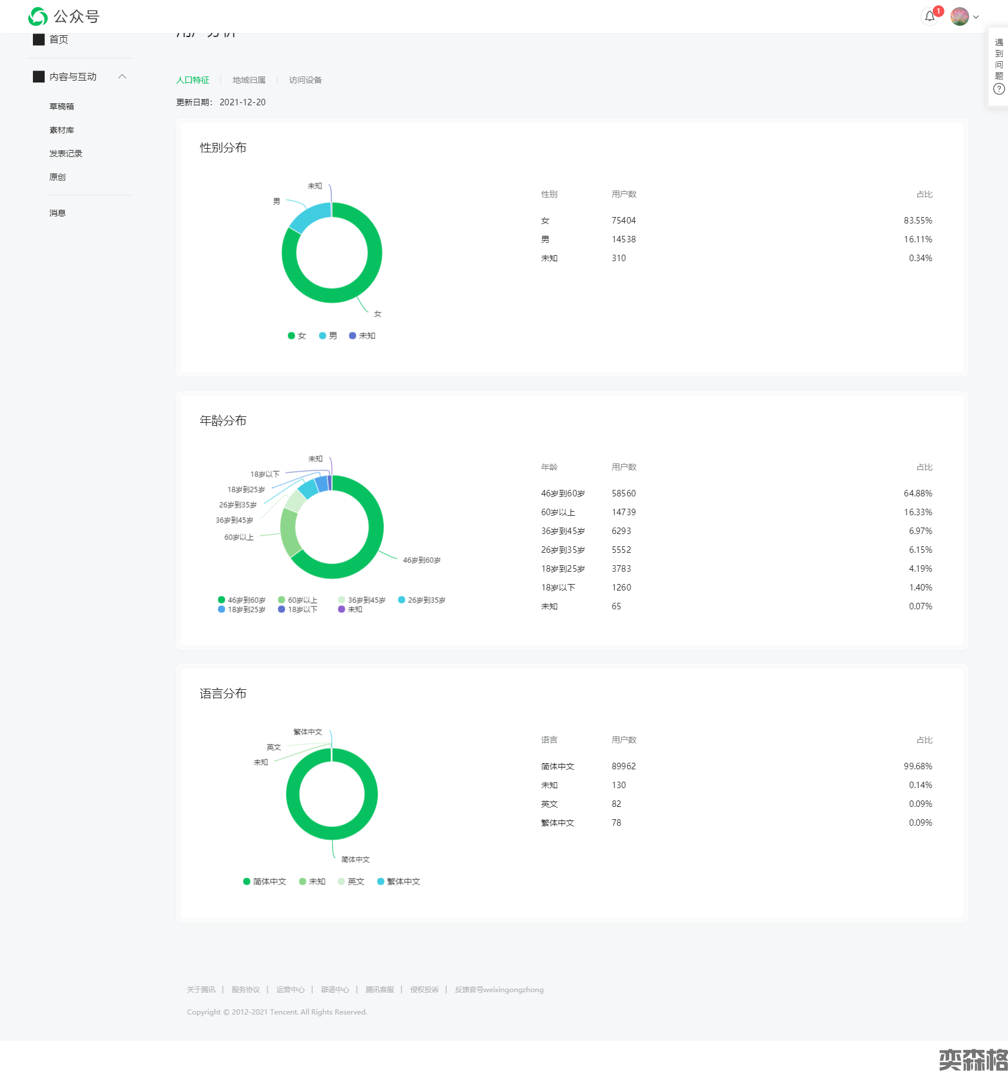Open the 素材库 sidebar item

pyautogui.click(x=62, y=130)
